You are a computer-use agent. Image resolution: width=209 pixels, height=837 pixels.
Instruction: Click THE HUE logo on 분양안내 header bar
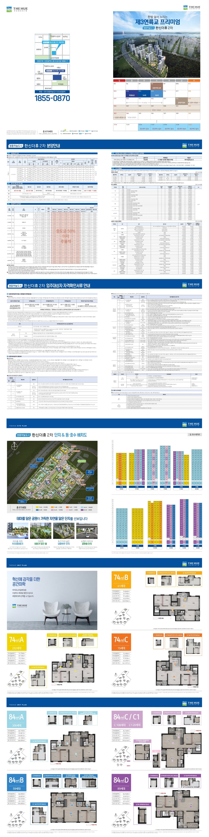pos(191,146)
